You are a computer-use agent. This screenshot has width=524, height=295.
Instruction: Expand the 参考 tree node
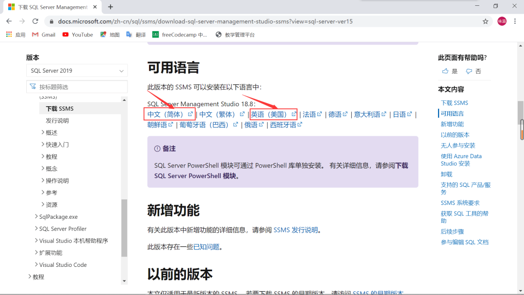coord(43,193)
